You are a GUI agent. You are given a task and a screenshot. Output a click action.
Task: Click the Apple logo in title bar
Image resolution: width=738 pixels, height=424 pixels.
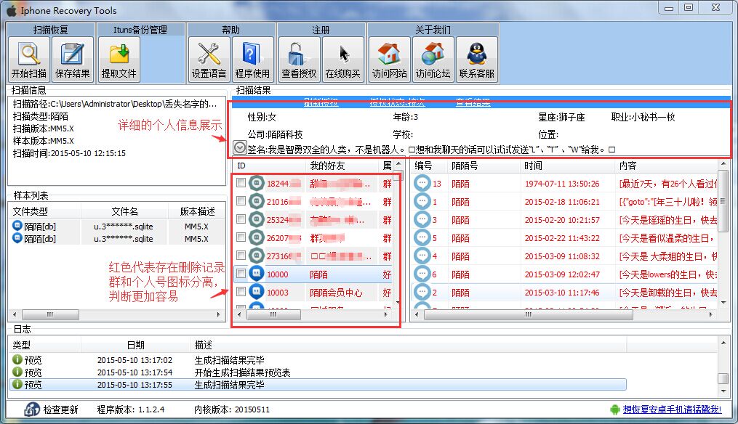click(12, 10)
